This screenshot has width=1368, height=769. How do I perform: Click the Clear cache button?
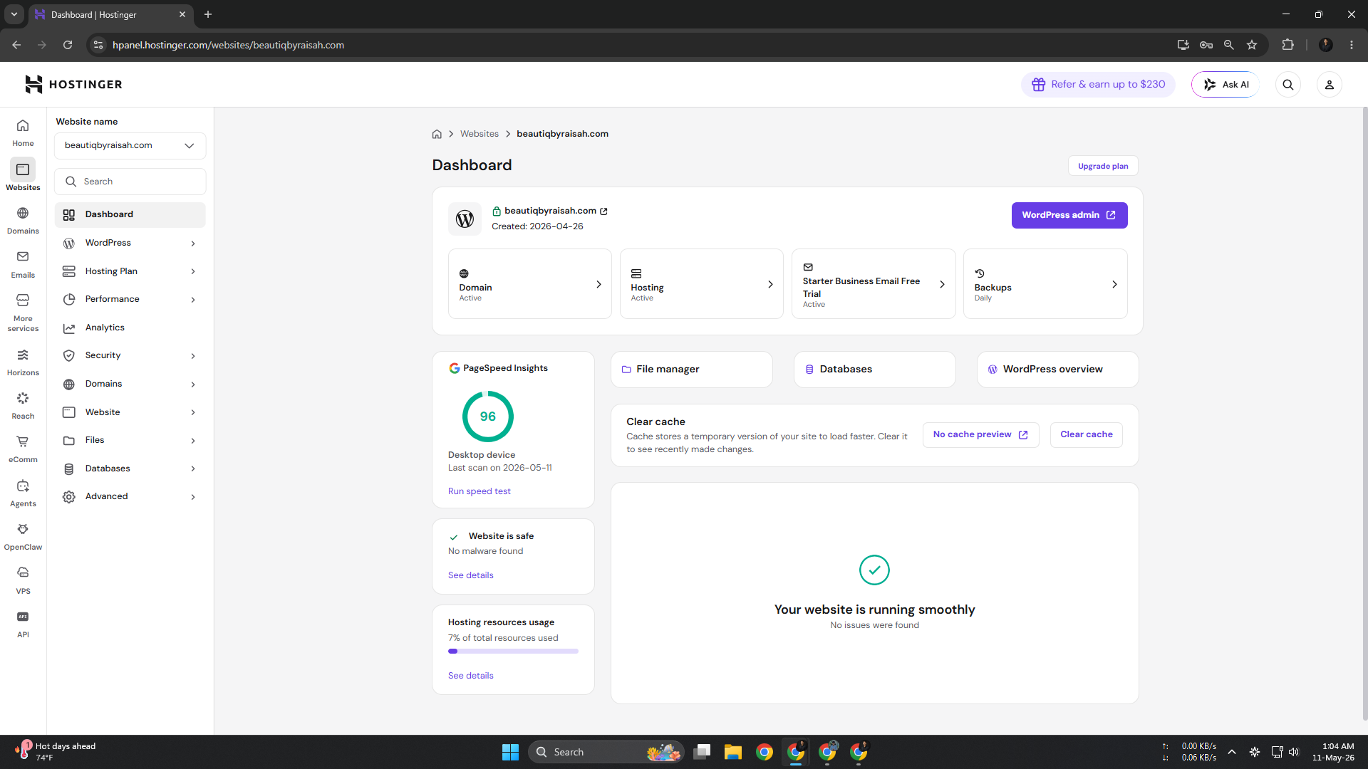[x=1086, y=435]
